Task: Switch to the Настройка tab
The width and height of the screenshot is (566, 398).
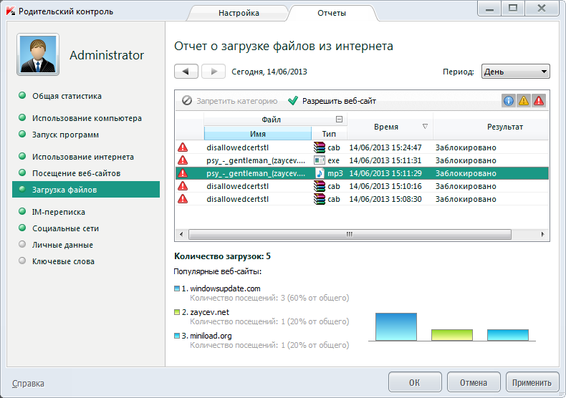Action: [239, 13]
